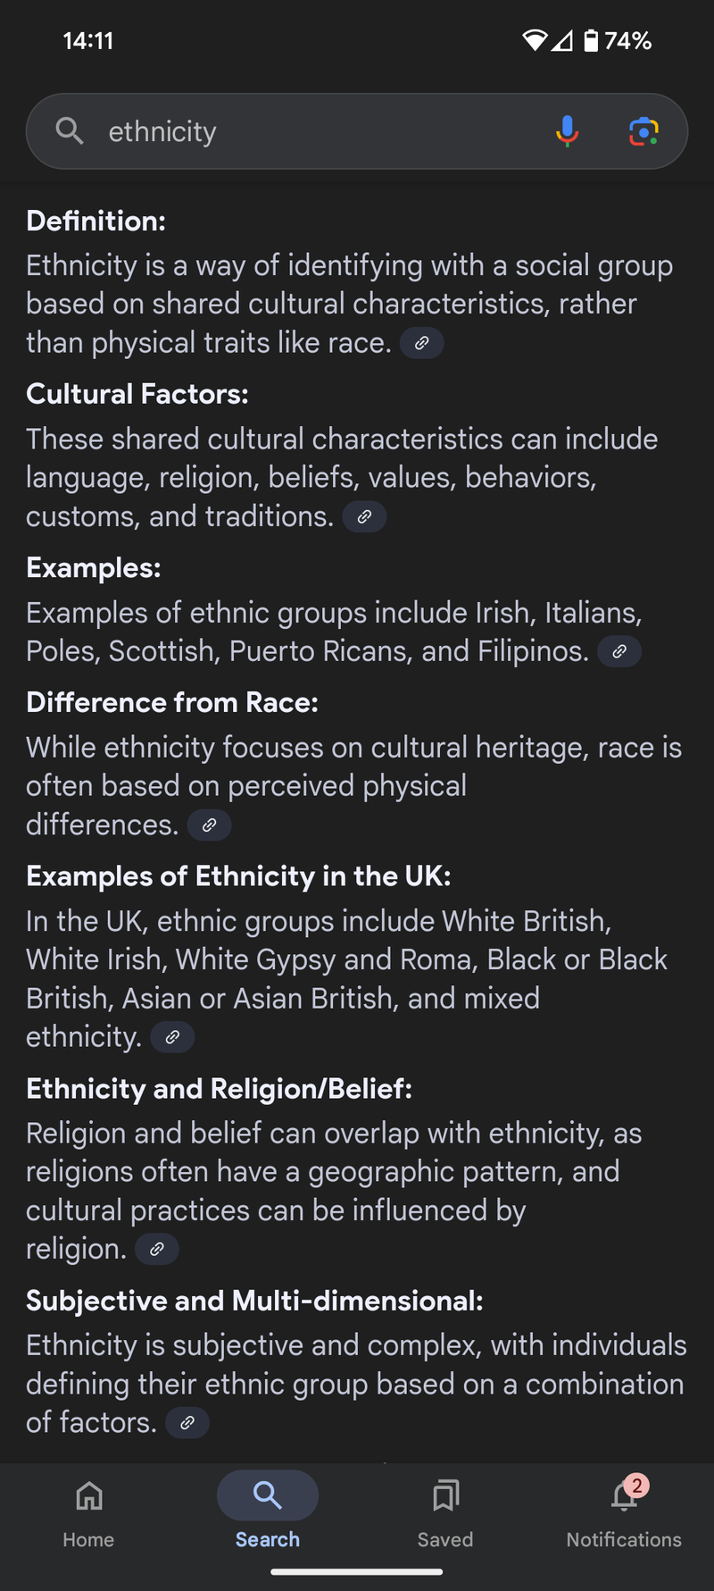Tap the Examples of Ethnicity in the UK heading

(238, 876)
